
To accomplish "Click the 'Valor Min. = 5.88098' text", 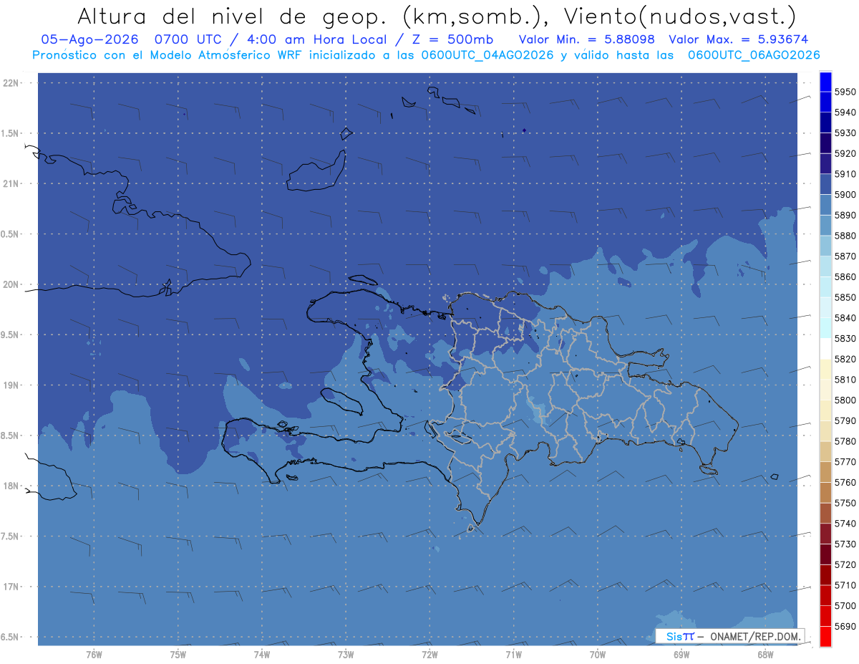I will point(587,39).
